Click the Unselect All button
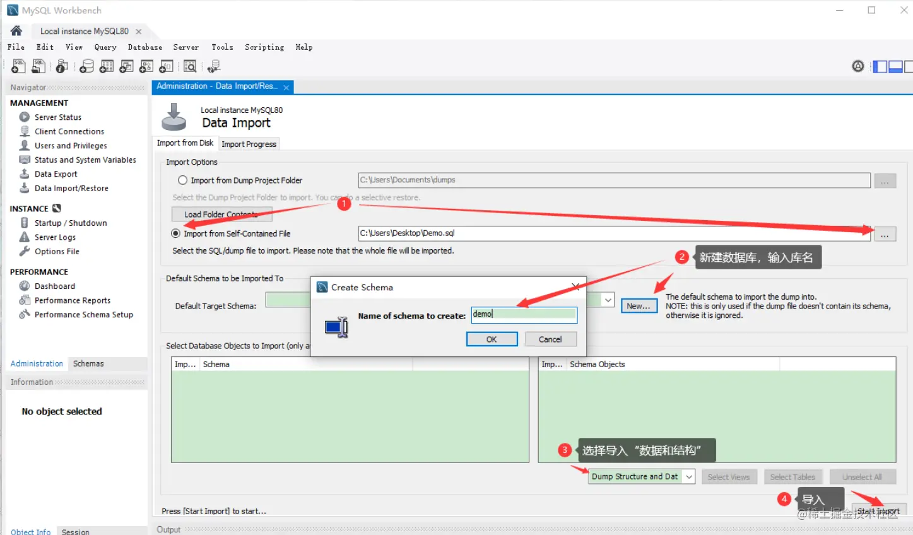913x535 pixels. point(861,477)
